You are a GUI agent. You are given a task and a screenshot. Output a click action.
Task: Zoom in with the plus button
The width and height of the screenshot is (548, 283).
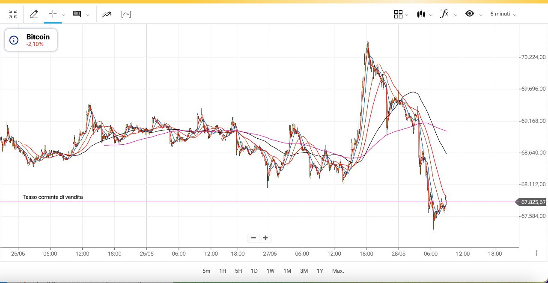click(265, 238)
